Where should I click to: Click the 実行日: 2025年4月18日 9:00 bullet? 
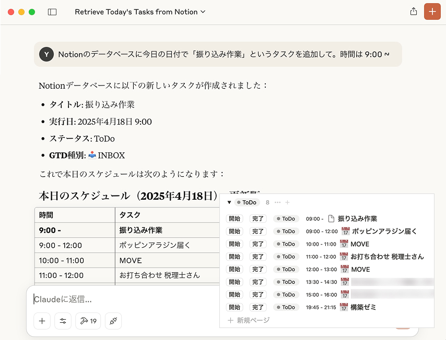pos(100,122)
